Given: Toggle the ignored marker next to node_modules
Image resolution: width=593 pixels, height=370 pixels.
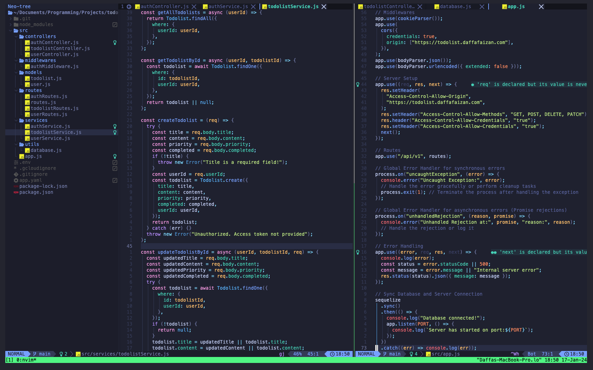Looking at the screenshot, I should point(115,24).
